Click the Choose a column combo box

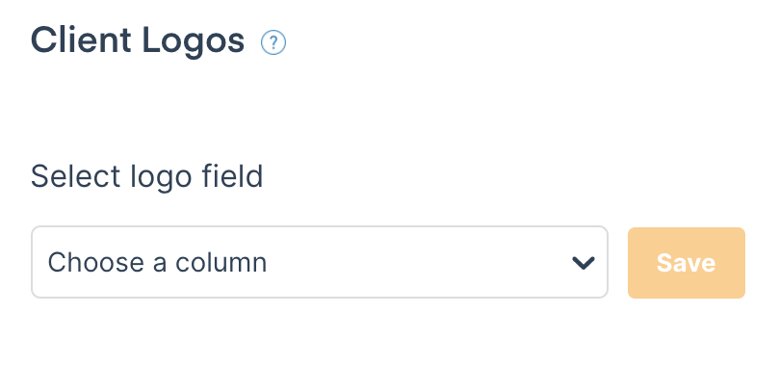click(x=320, y=262)
